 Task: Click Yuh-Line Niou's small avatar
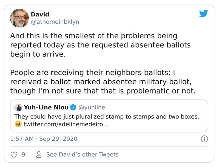(x=18, y=107)
